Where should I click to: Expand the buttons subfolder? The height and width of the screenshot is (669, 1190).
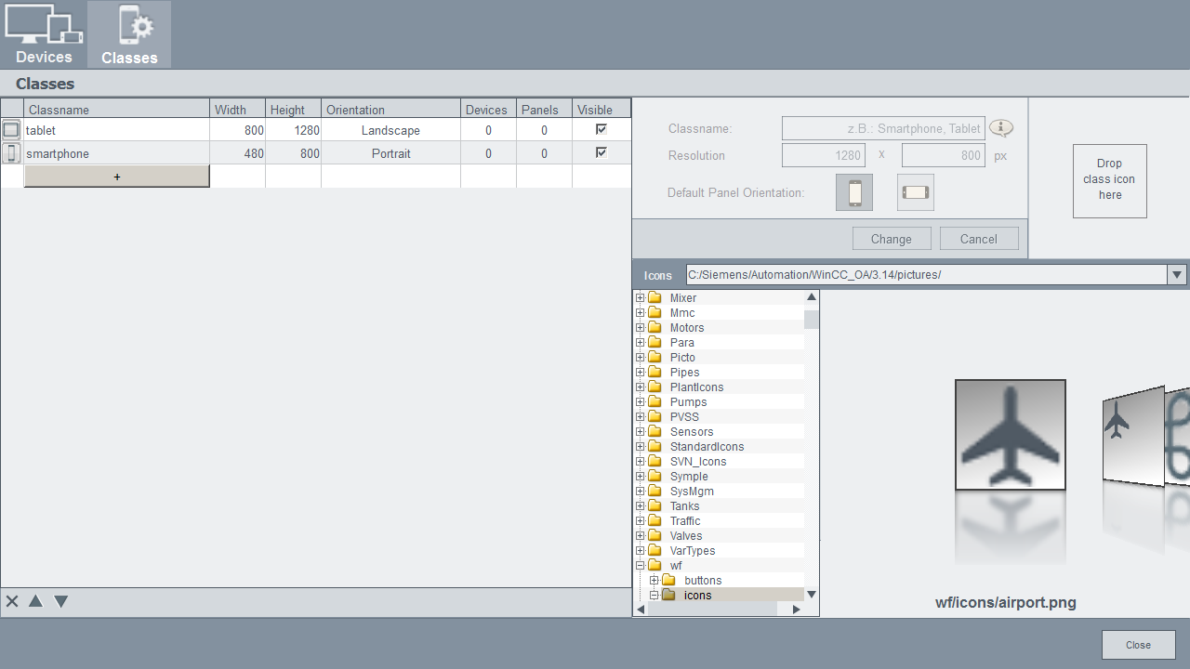[654, 581]
